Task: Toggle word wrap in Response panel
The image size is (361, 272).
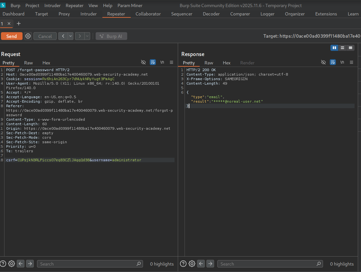Action: click(333, 62)
